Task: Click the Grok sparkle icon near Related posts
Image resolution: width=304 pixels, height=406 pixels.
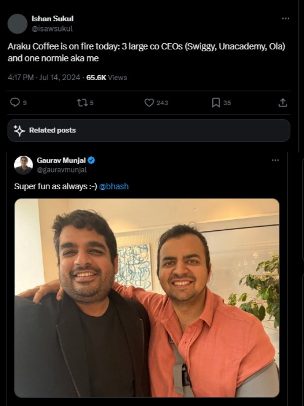Action: point(19,130)
